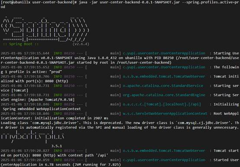
Task: Click the word "unnecessary." in the driver warning
Action: [226, 128]
